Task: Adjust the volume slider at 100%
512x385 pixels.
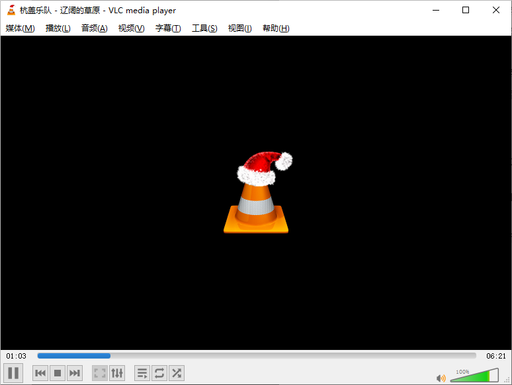Action: point(474,376)
